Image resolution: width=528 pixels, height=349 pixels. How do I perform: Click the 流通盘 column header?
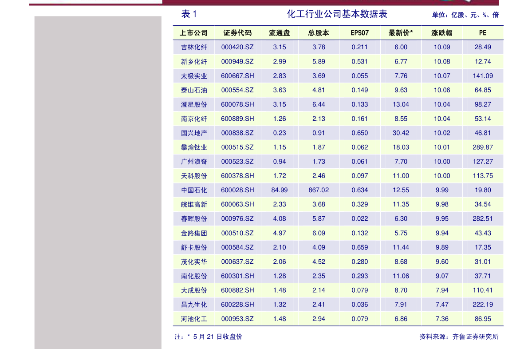[280, 33]
